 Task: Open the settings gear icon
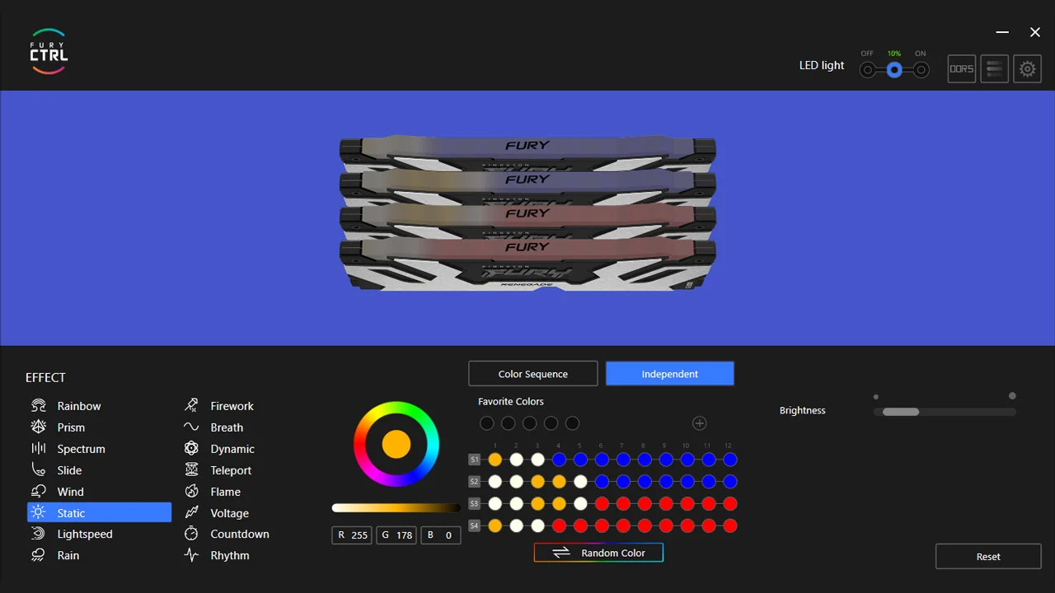(x=1027, y=69)
